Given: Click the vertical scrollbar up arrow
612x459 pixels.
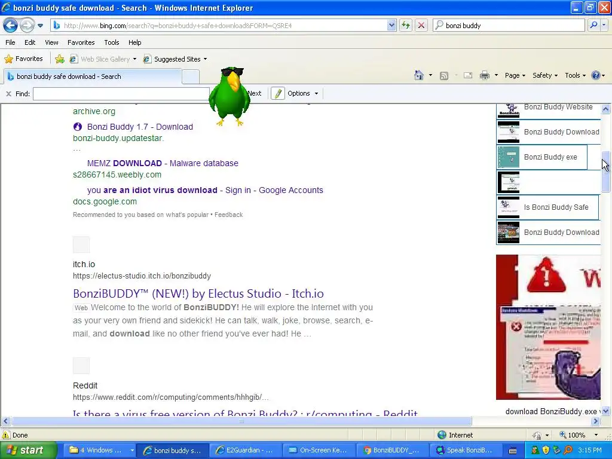Looking at the screenshot, I should (x=606, y=109).
